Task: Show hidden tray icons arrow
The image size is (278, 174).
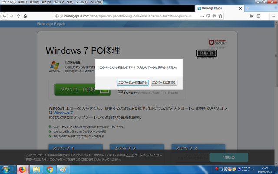Action: (253, 170)
